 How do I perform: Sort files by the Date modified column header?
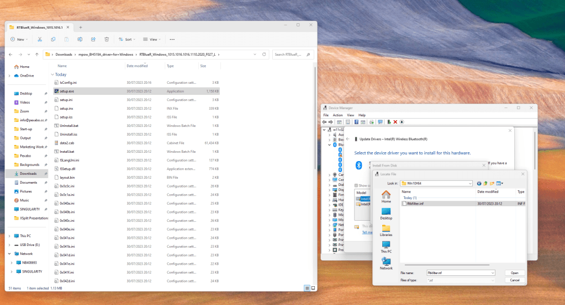[x=137, y=66]
